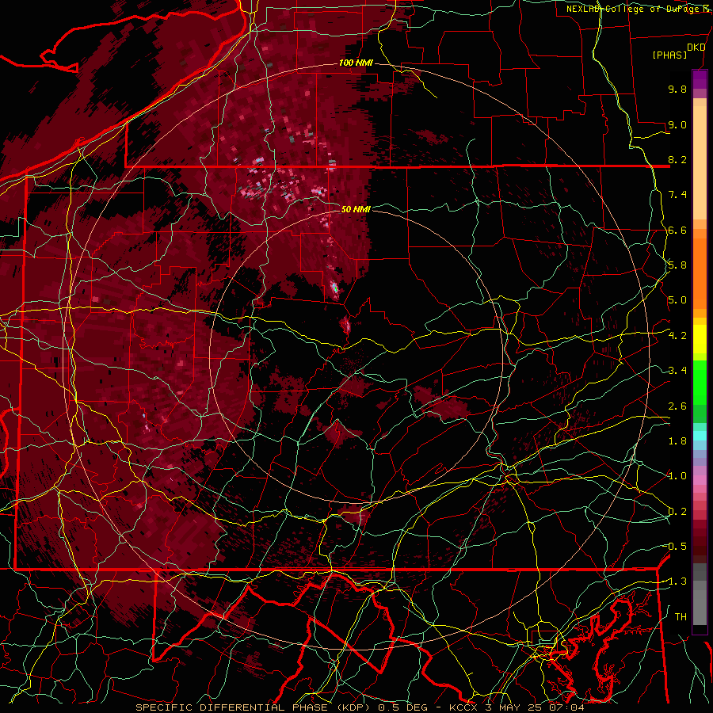Image resolution: width=713 pixels, height=713 pixels.
Task: Click the 0.2 scale value
Action: [677, 512]
